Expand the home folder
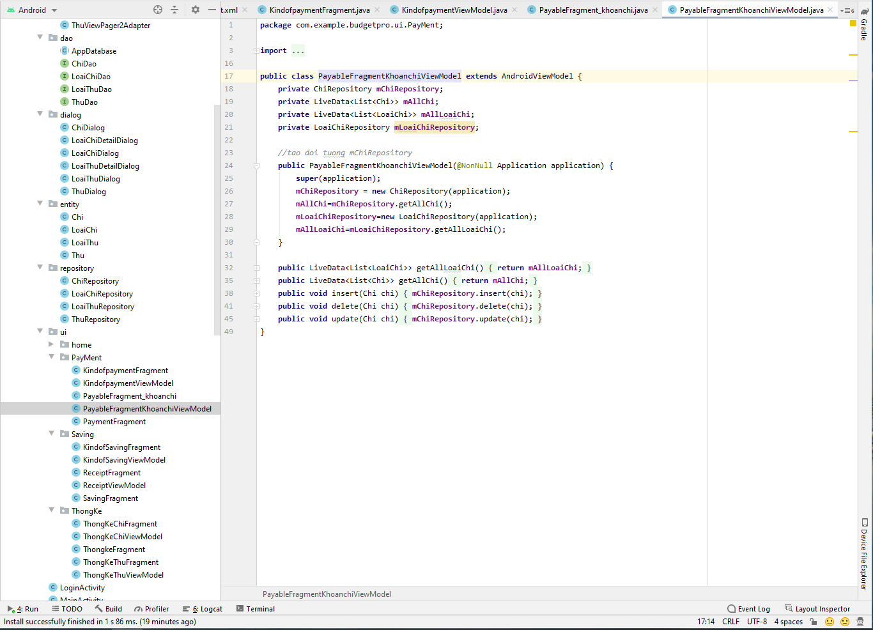The height and width of the screenshot is (630, 873). [x=52, y=344]
